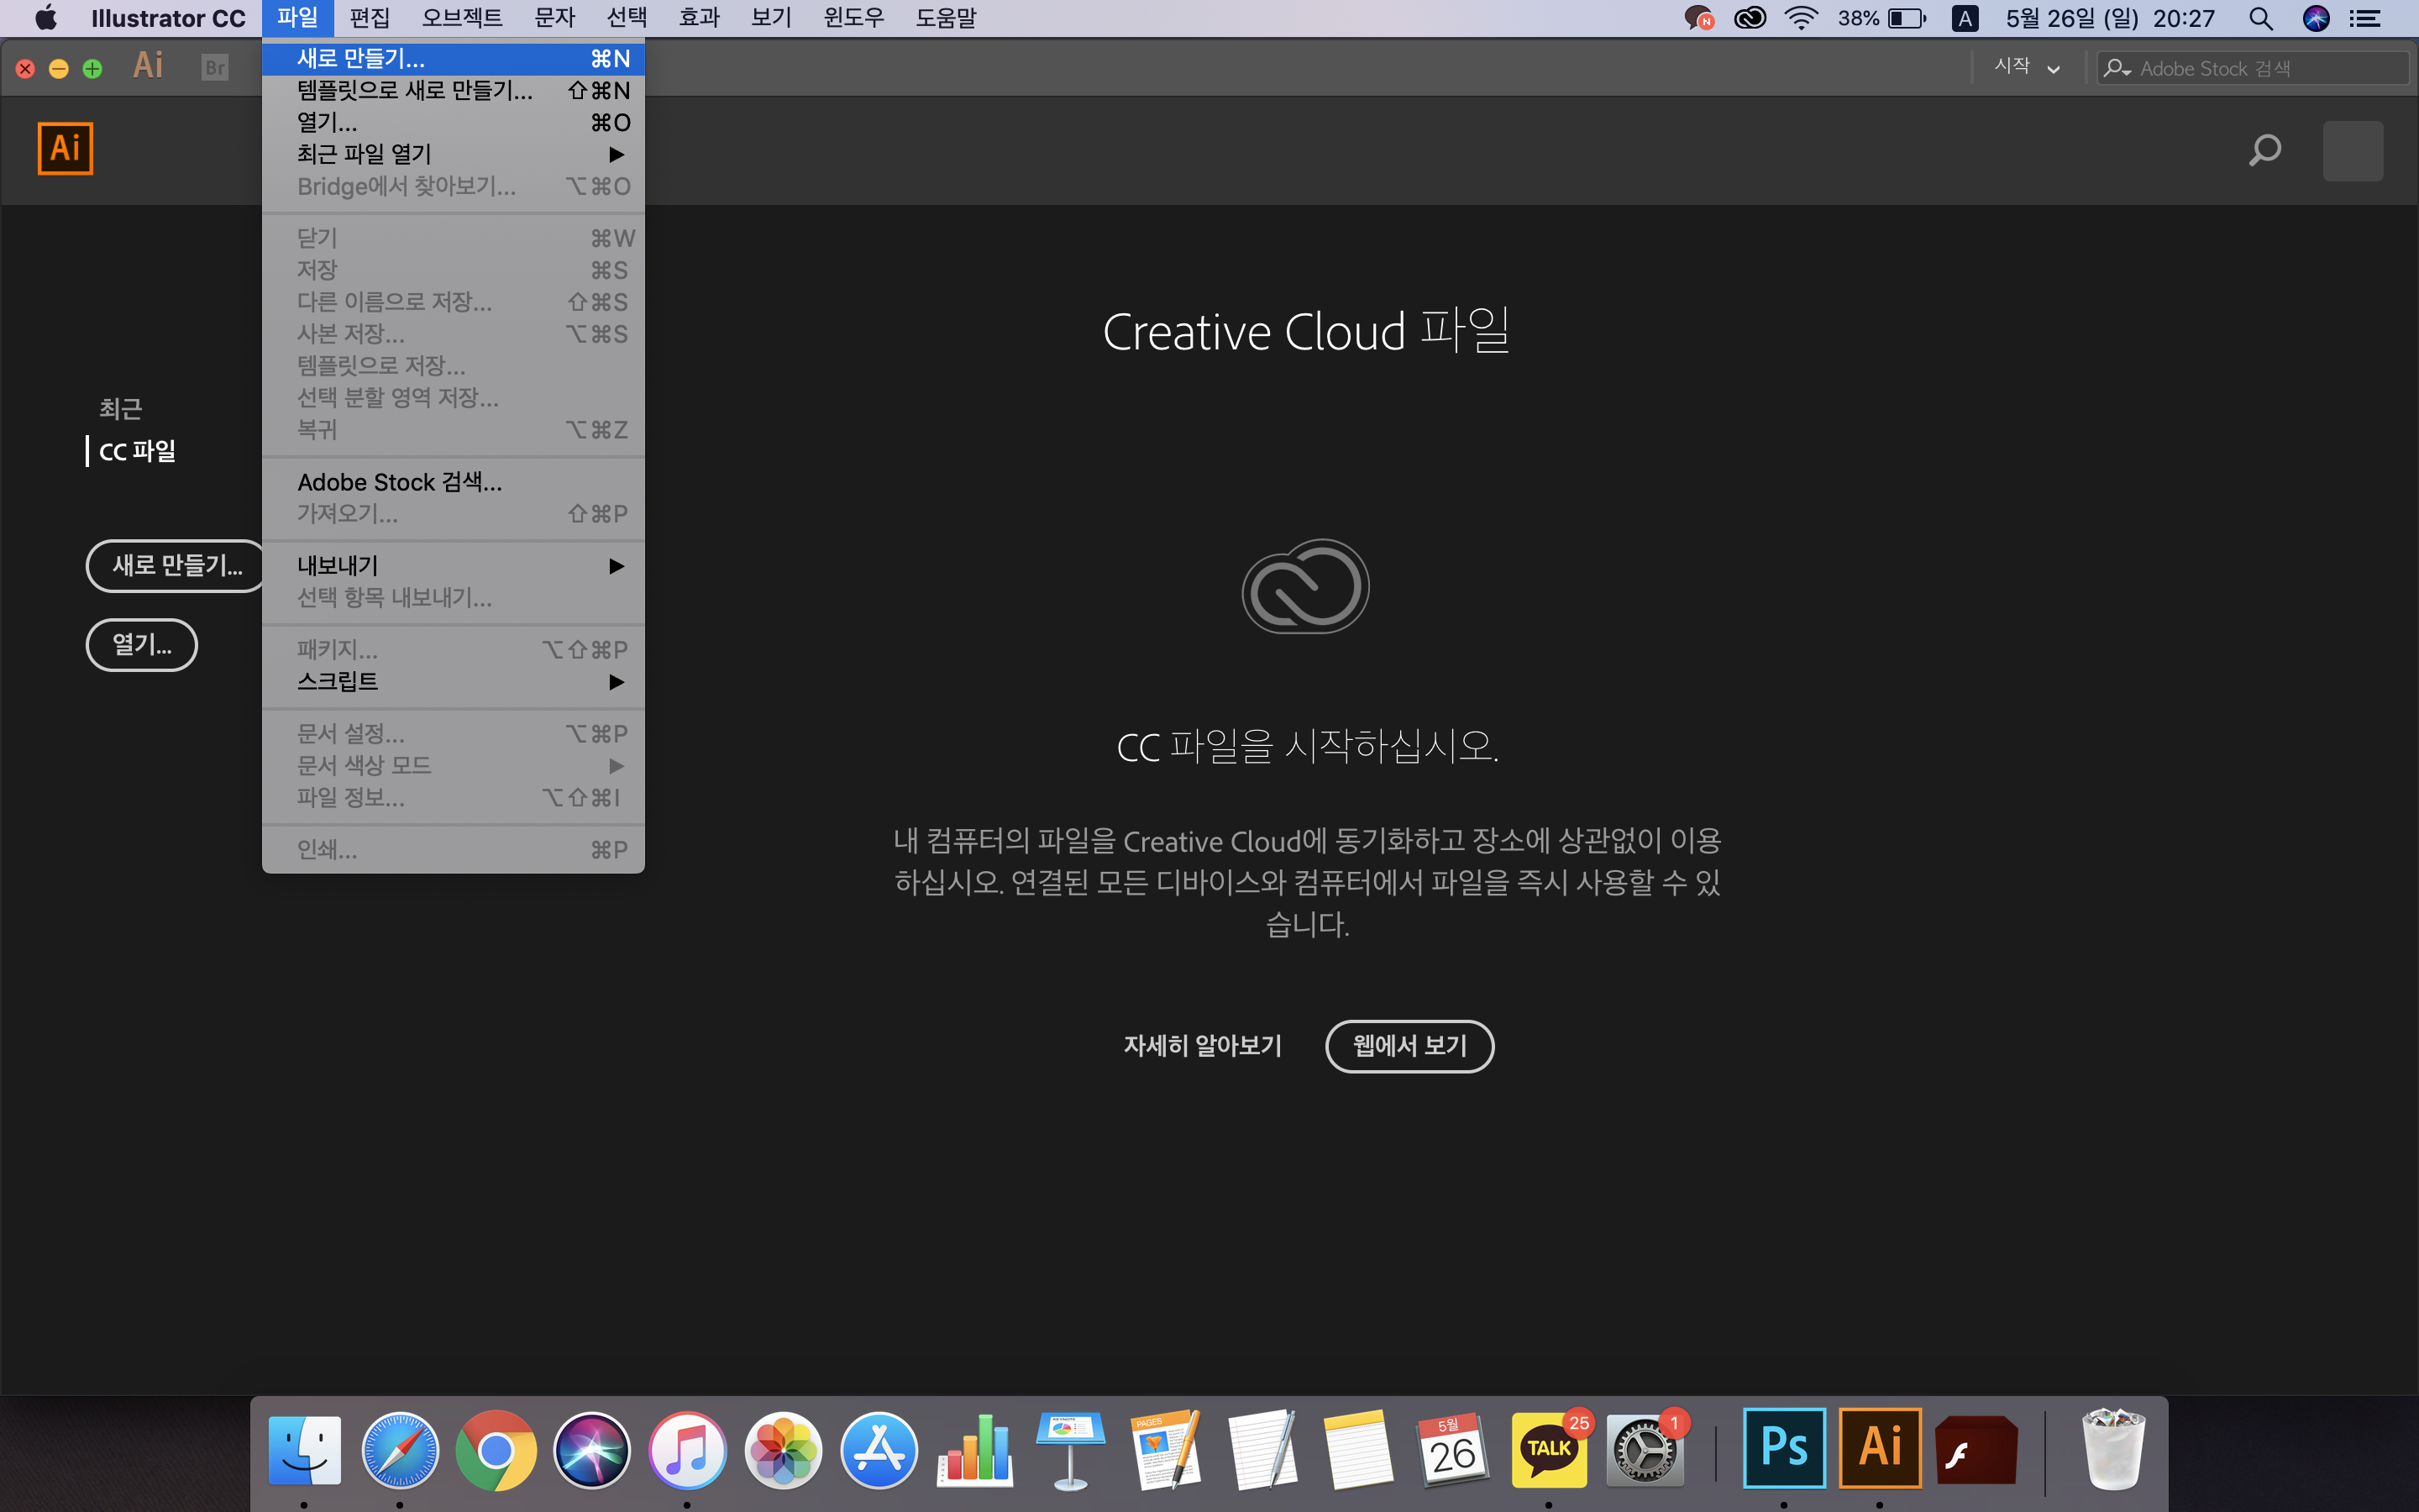
Task: Open the Apple menu
Action: (x=46, y=18)
